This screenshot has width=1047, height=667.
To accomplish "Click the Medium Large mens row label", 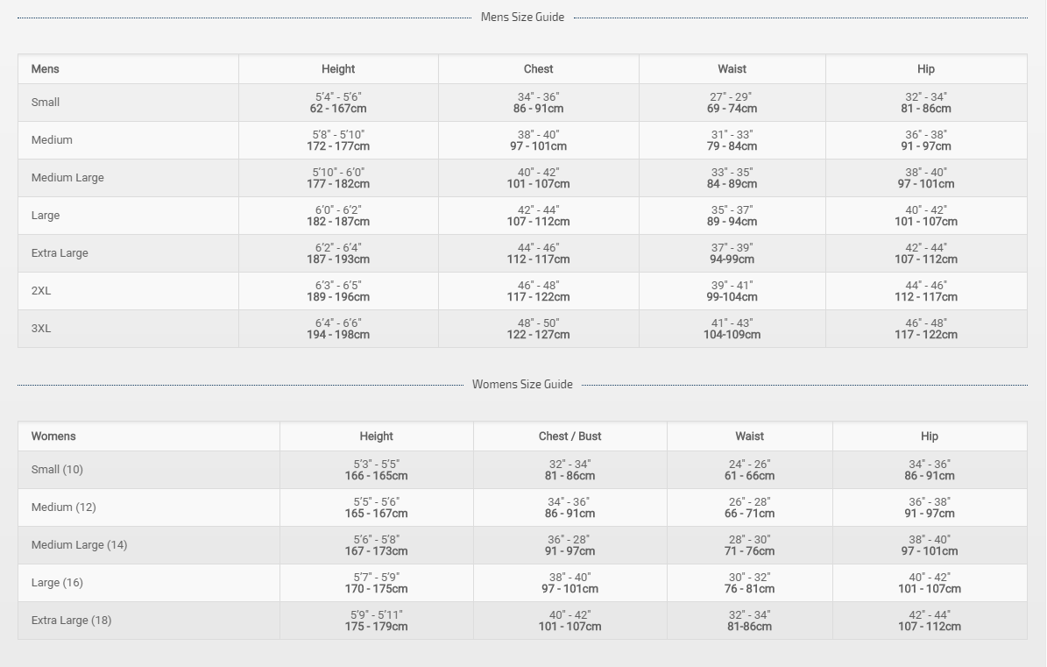I will point(67,178).
